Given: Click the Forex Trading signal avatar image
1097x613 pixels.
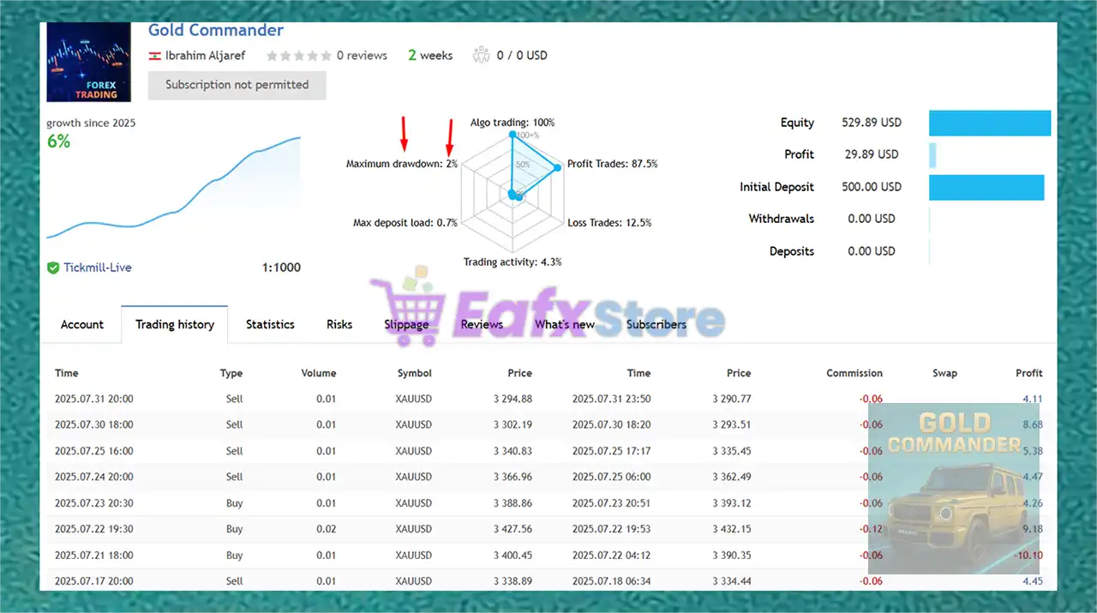Looking at the screenshot, I should pos(88,62).
